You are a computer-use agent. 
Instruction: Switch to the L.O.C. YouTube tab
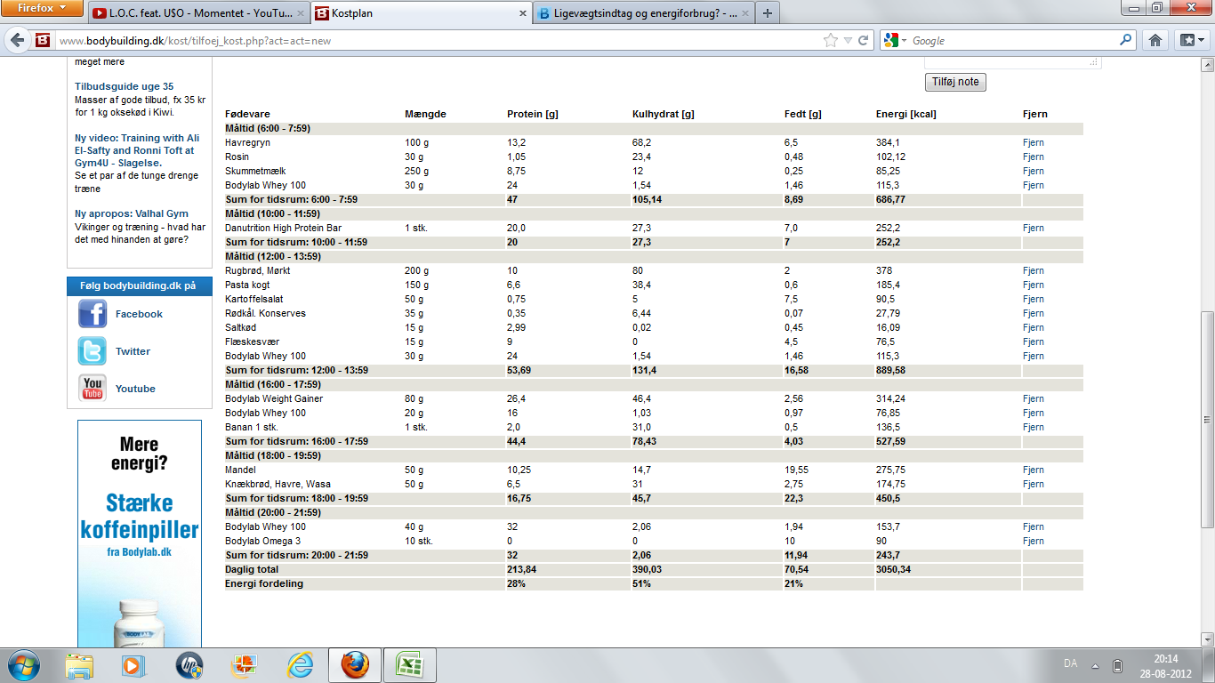(x=198, y=13)
